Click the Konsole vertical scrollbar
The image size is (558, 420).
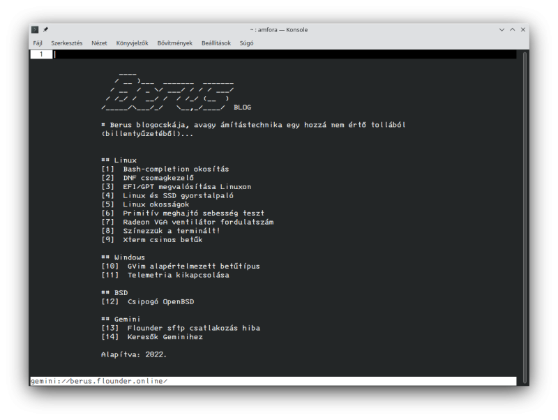[x=525, y=217]
